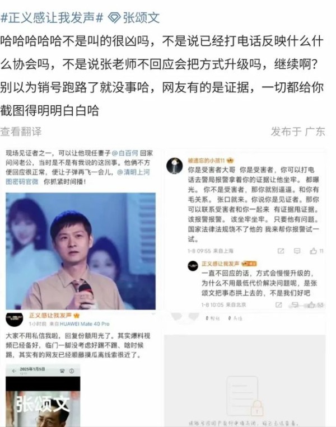
Task: Click the @白百何 mention link
Action: click(125, 153)
